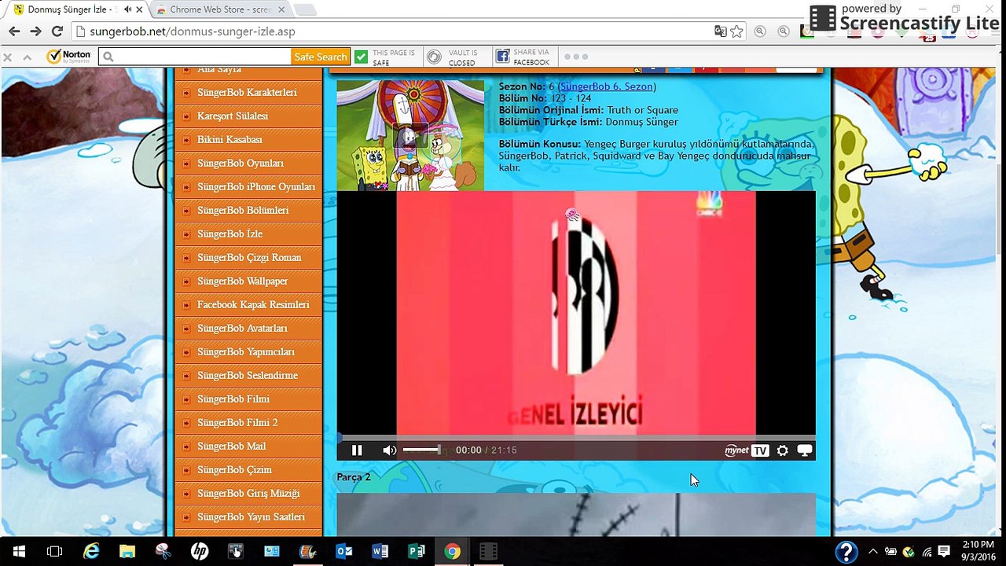This screenshot has height=566, width=1006.
Task: Launch Internet Explorer from the taskbar
Action: click(x=92, y=551)
